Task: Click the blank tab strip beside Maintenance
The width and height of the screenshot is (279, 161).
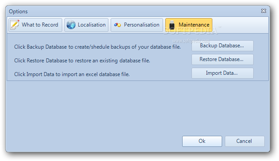Action: (x=240, y=25)
